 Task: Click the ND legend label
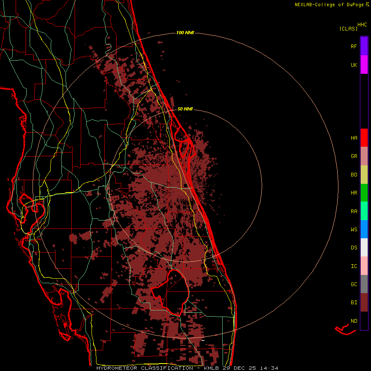pyautogui.click(x=354, y=321)
